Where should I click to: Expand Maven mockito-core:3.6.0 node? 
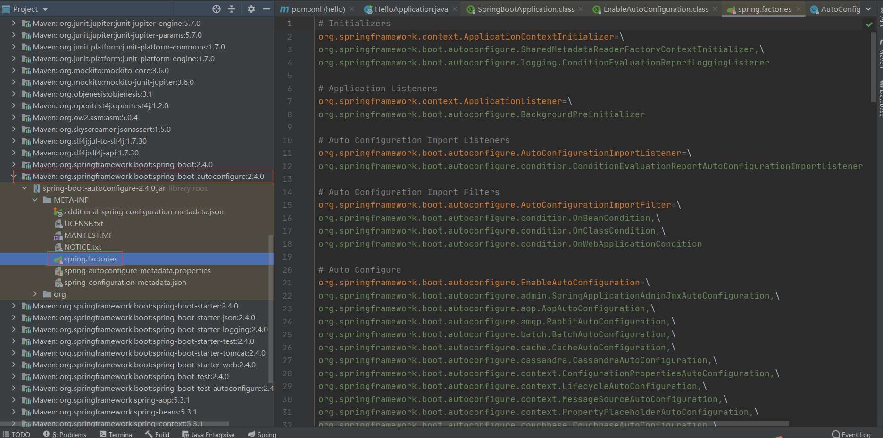(x=13, y=70)
